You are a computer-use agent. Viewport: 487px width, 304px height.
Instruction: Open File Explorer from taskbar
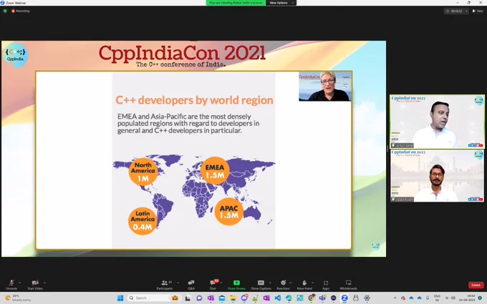(233, 298)
